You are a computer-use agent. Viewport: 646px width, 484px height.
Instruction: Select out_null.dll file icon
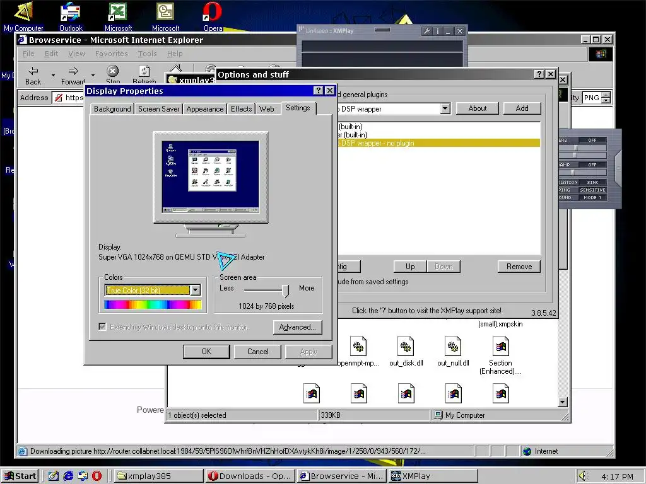tap(453, 347)
